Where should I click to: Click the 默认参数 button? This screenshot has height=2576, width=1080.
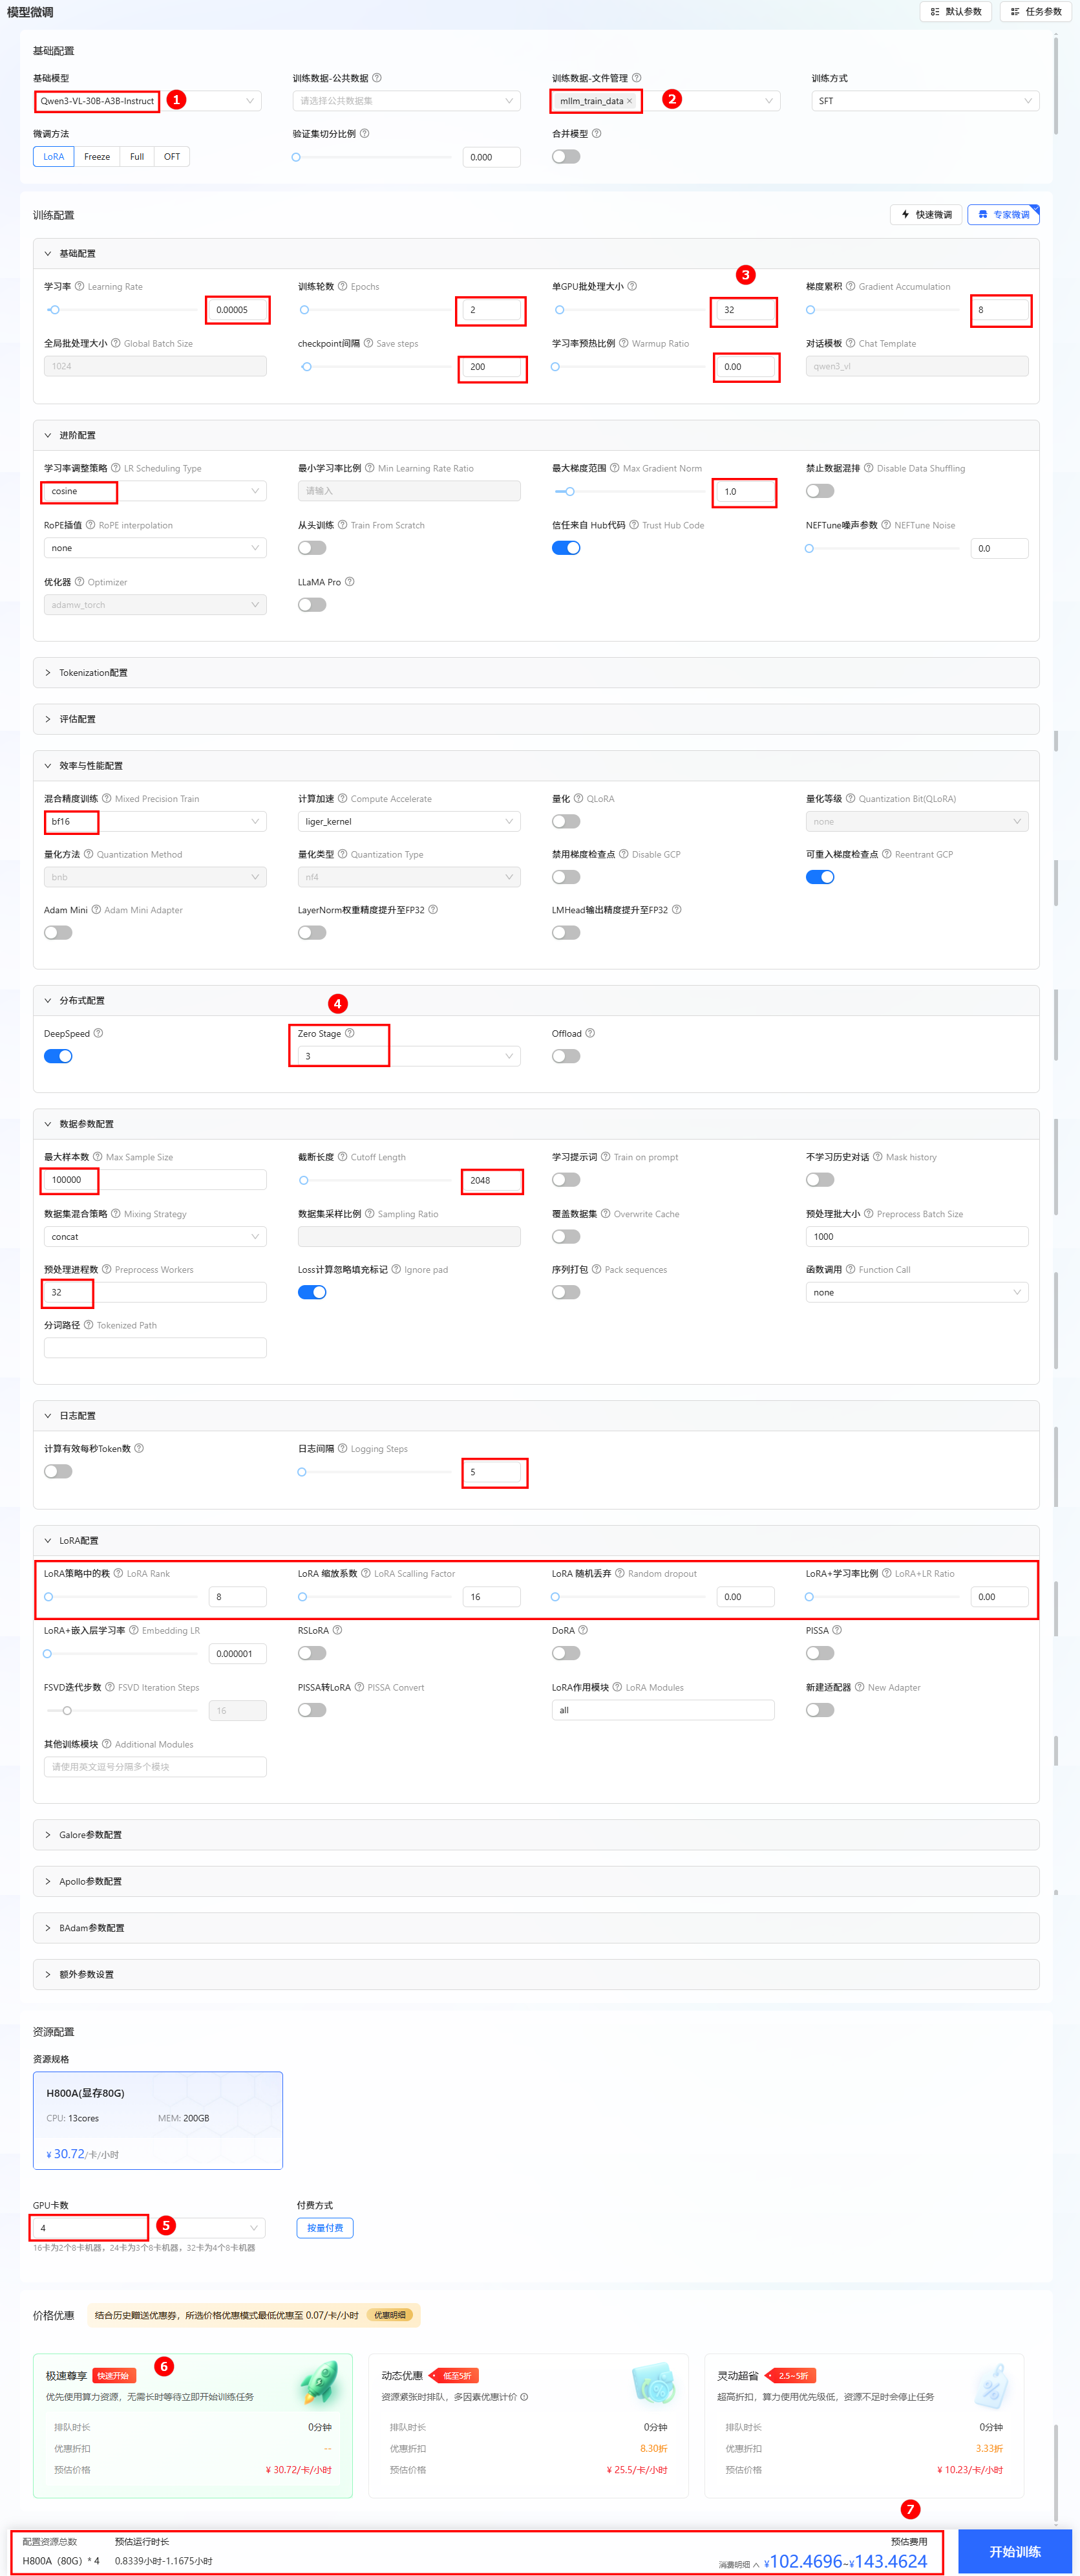click(956, 12)
